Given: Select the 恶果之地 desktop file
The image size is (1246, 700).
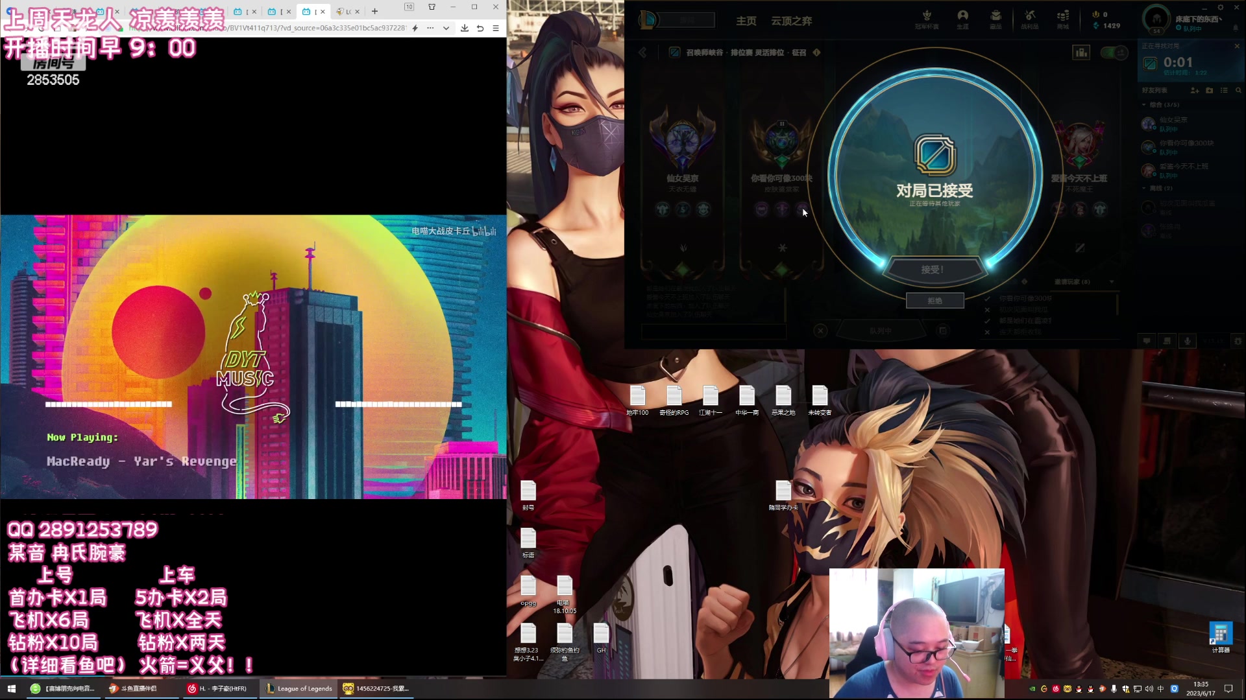Looking at the screenshot, I should point(783,400).
